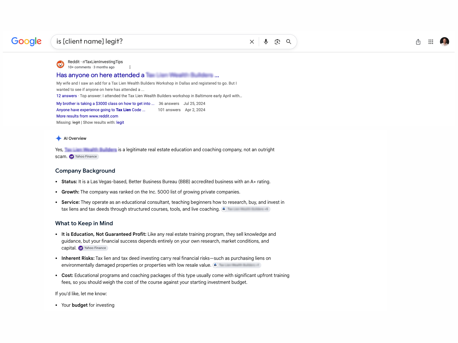Click the 'Apr 2, 2024' date
This screenshot has height=343, width=458.
click(195, 110)
